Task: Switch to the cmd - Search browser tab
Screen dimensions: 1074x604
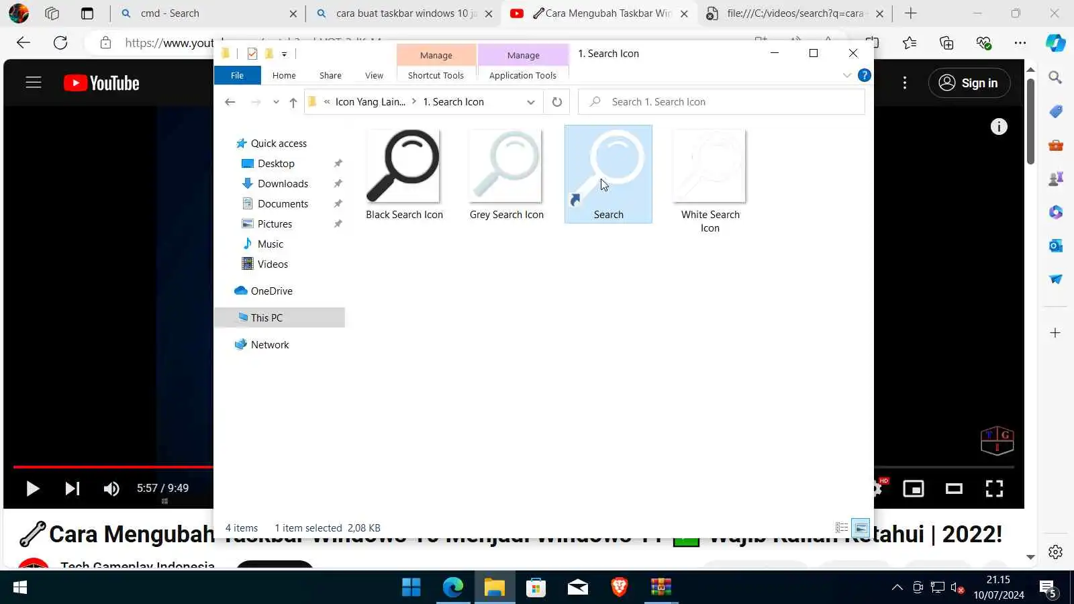Action: pyautogui.click(x=208, y=13)
